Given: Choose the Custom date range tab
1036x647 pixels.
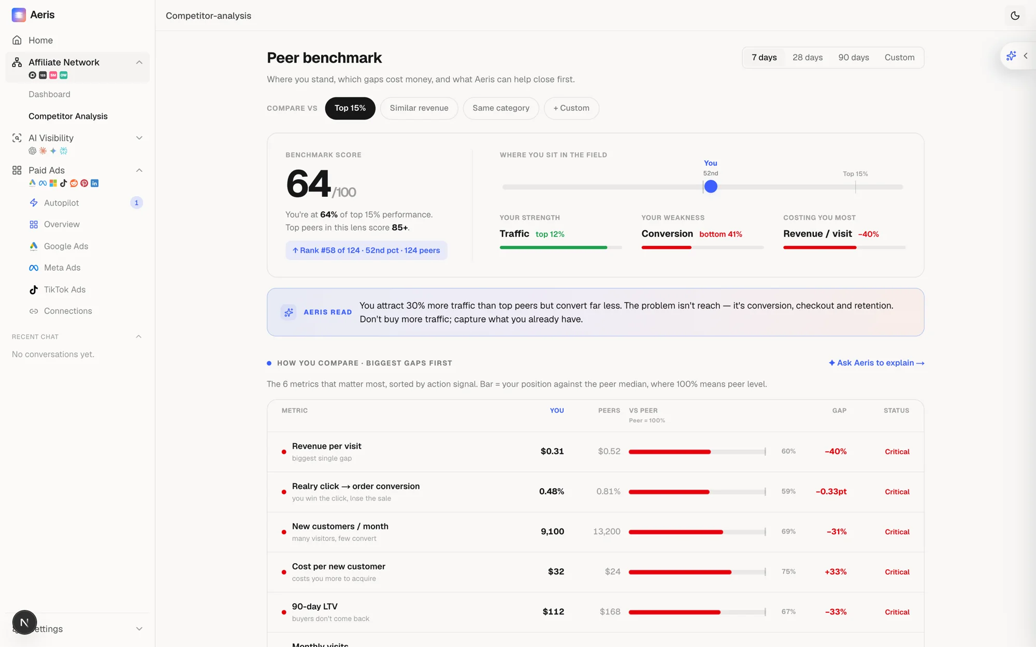Looking at the screenshot, I should (x=899, y=57).
